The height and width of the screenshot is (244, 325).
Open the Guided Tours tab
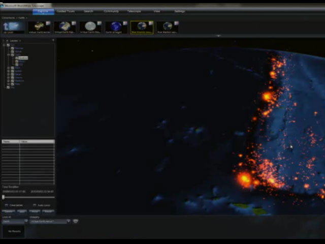tap(65, 11)
